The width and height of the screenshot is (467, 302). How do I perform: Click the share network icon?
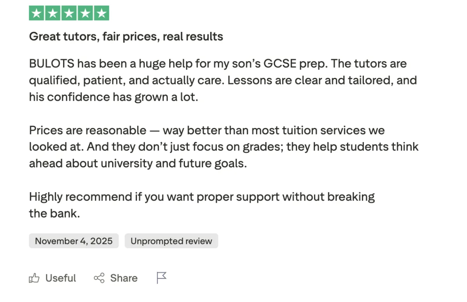(99, 278)
